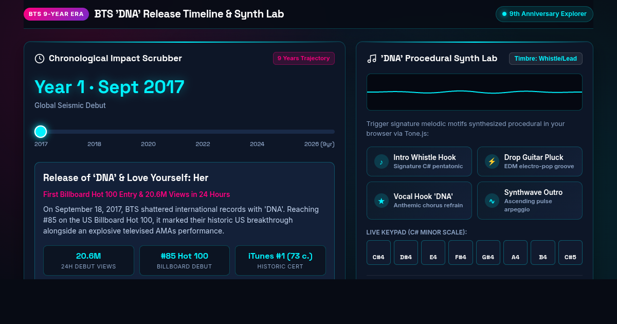
Task: Click the Live Keypad (C# Minor Scale) label
Action: tap(416, 232)
